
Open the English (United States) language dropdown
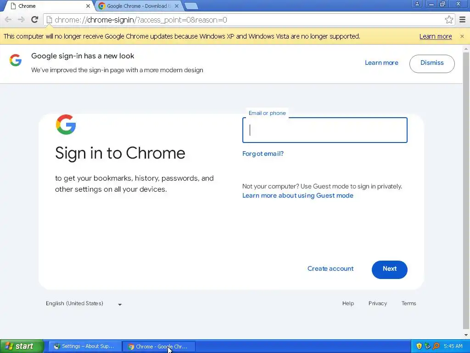coord(84,303)
